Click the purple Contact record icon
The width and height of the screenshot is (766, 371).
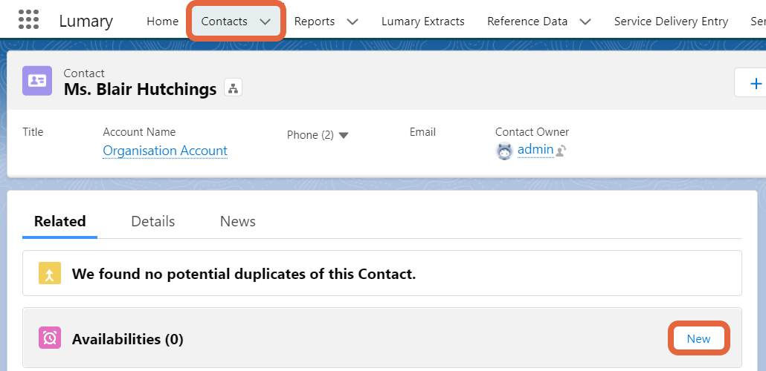pos(37,80)
